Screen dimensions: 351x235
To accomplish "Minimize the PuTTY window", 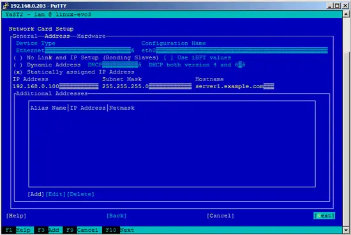I will pos(330,6).
